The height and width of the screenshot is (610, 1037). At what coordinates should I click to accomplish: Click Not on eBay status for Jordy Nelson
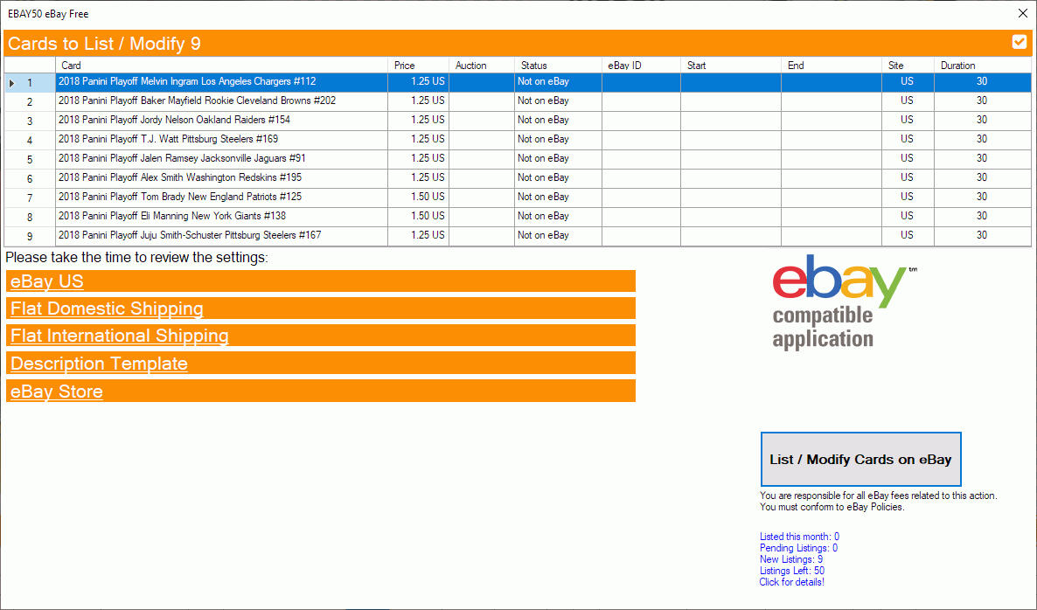[558, 121]
